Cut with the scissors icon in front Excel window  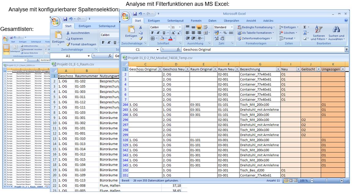pyautogui.click(x=141, y=28)
